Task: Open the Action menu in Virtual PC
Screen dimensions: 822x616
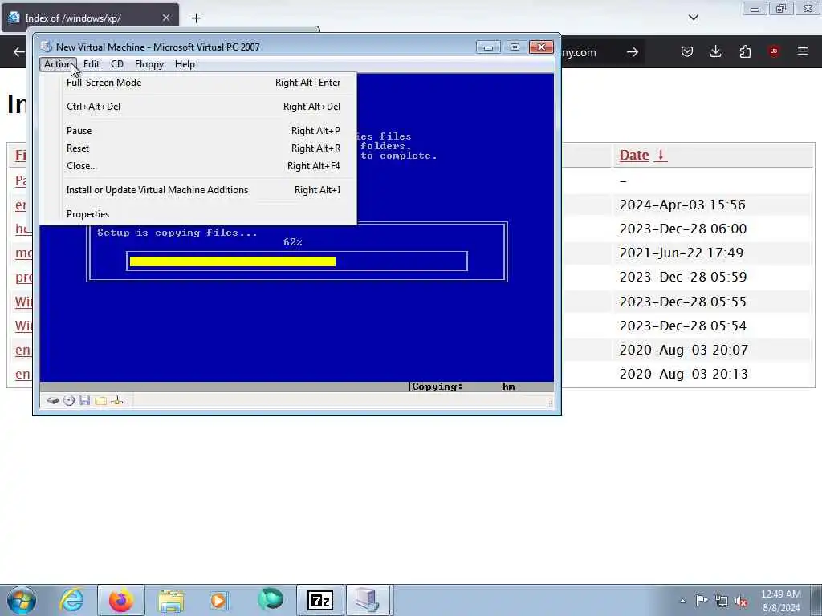Action: (x=58, y=64)
